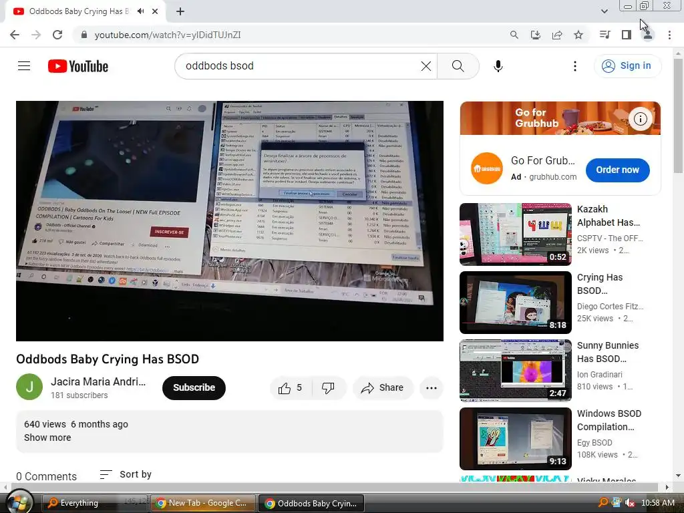684x513 pixels.
Task: Click the 'Sunny Bunnies Has BSOD...' title
Action: (x=608, y=351)
